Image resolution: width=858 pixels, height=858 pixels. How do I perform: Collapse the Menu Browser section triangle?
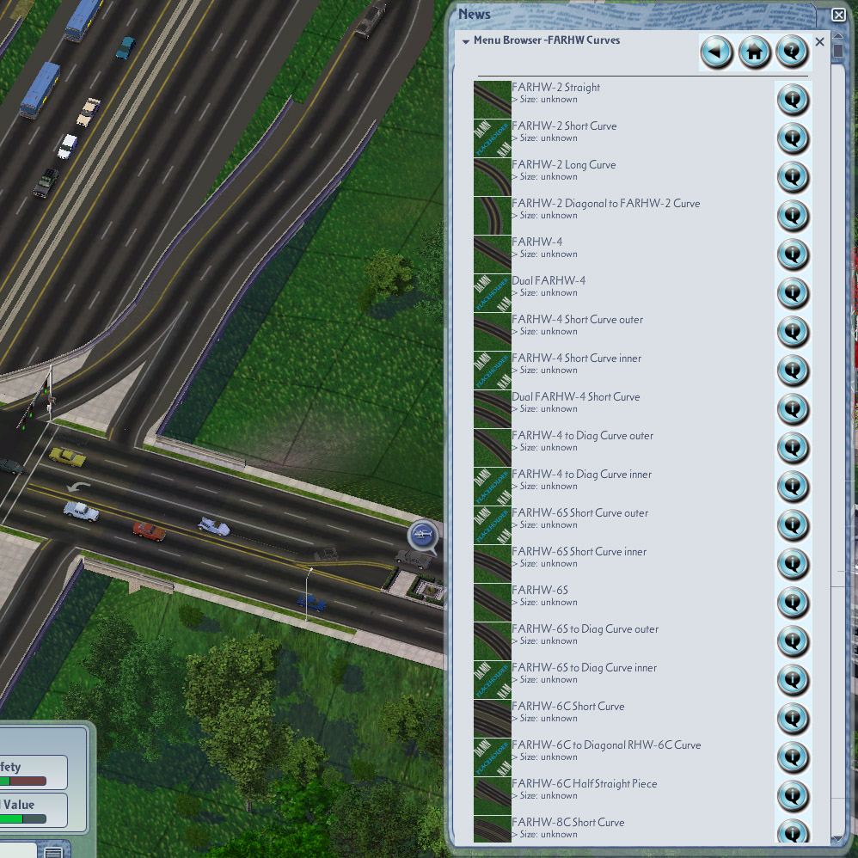click(466, 41)
